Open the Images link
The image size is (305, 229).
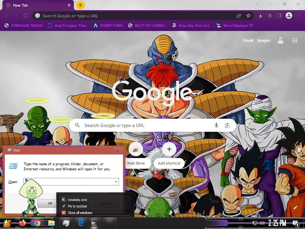point(264,40)
